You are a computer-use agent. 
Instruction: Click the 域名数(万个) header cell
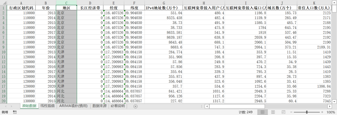[282, 8]
